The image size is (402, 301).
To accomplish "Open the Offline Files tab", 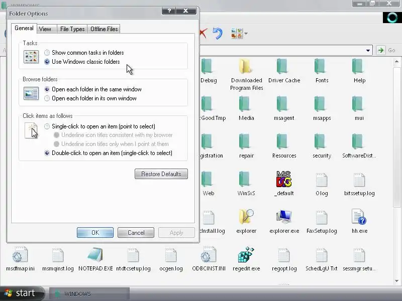I will click(x=104, y=29).
